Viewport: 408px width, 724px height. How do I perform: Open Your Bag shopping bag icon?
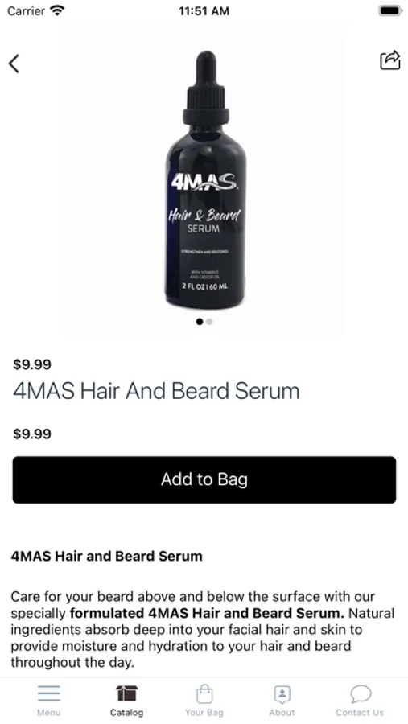(x=204, y=693)
